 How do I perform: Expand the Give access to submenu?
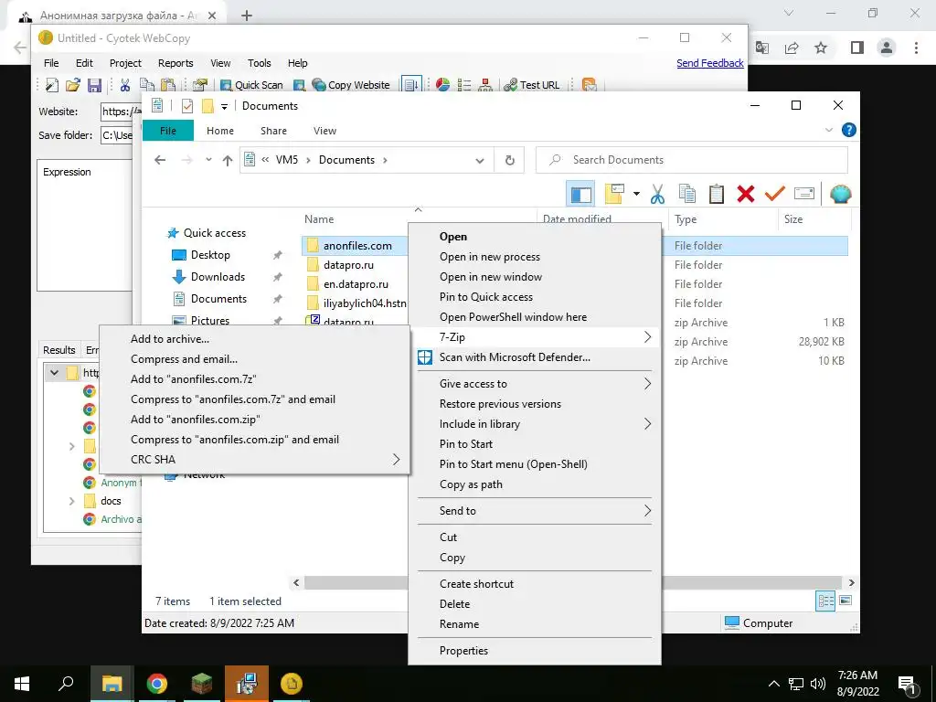(534, 384)
